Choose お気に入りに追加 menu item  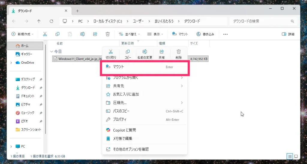[x=145, y=94]
